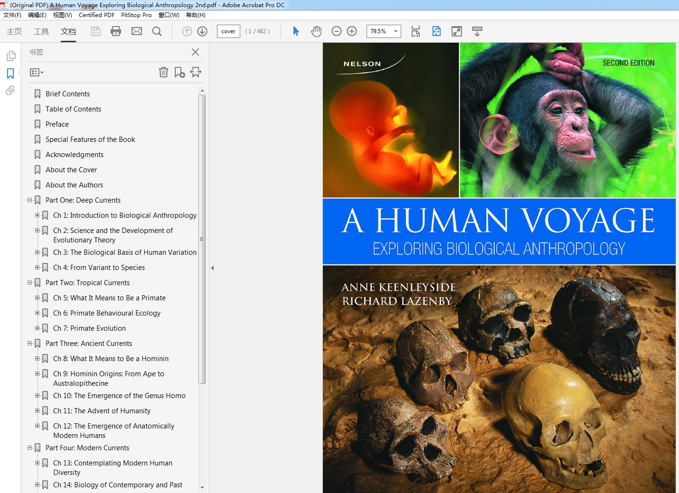Open the Certified PDF menu
Image resolution: width=679 pixels, height=493 pixels.
click(96, 15)
